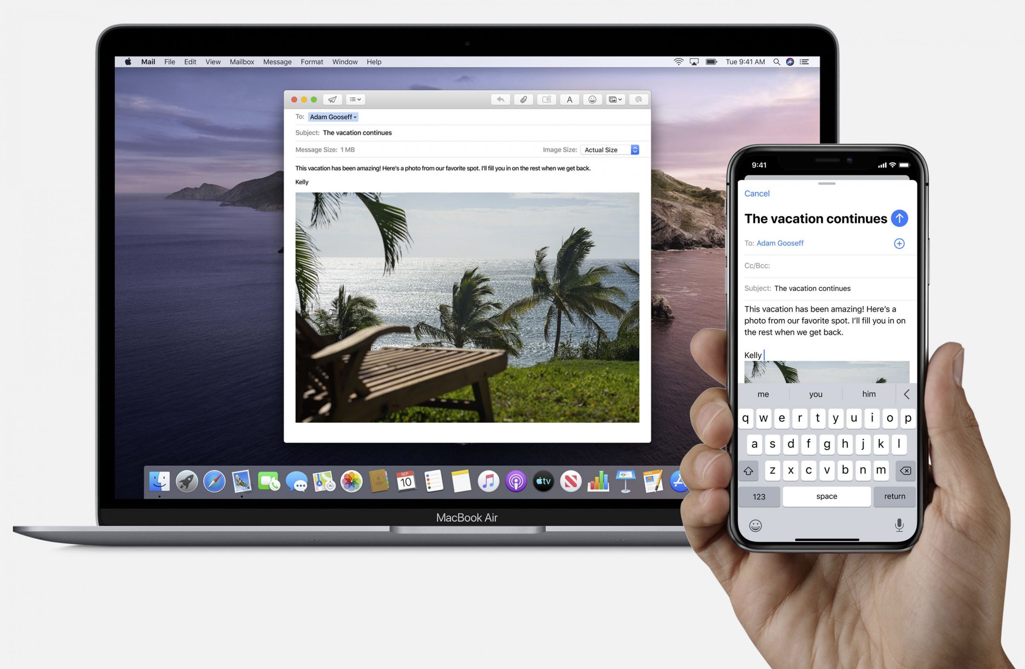Open the Format menu
This screenshot has width=1025, height=669.
pos(312,62)
